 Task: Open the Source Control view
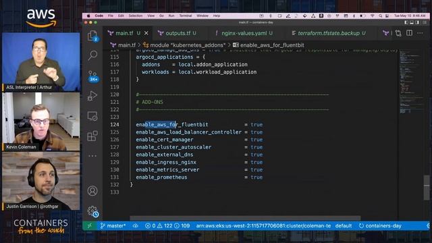point(93,76)
